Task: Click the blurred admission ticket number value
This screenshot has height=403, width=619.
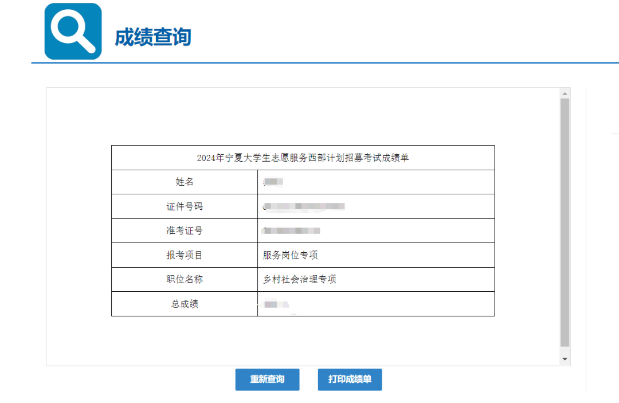Action: (291, 231)
